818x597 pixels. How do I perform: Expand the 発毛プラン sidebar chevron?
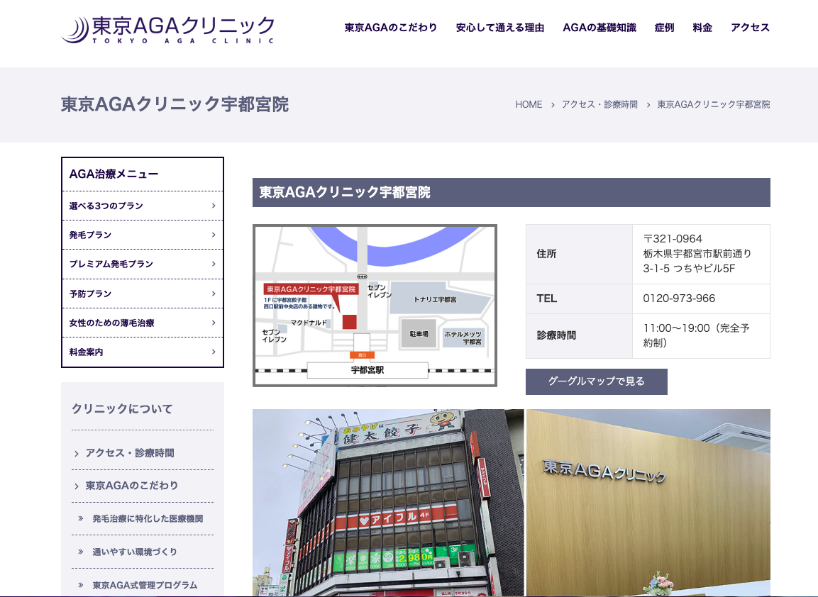pos(213,235)
